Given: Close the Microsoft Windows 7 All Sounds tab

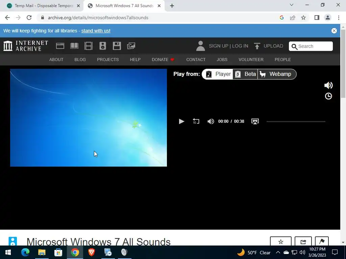Looking at the screenshot, I should tap(159, 6).
